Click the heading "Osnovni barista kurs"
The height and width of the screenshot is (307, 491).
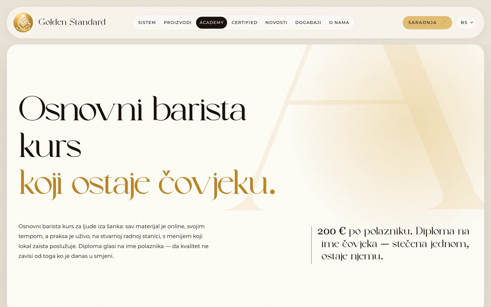133,127
